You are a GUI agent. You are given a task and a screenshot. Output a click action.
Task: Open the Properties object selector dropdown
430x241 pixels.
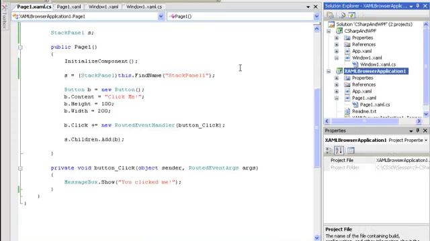pos(426,140)
